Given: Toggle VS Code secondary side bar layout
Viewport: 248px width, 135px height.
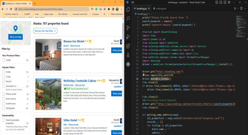Looking at the screenshot, I should click(225, 2).
